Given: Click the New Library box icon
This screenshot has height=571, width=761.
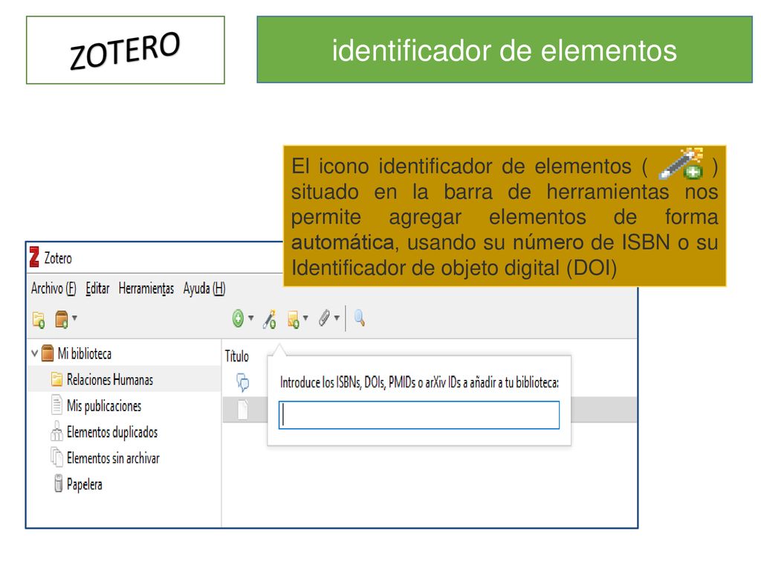Looking at the screenshot, I should pyautogui.click(x=62, y=320).
